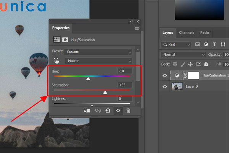Select the on-image targeted adjustment hand tool

[x=57, y=60]
